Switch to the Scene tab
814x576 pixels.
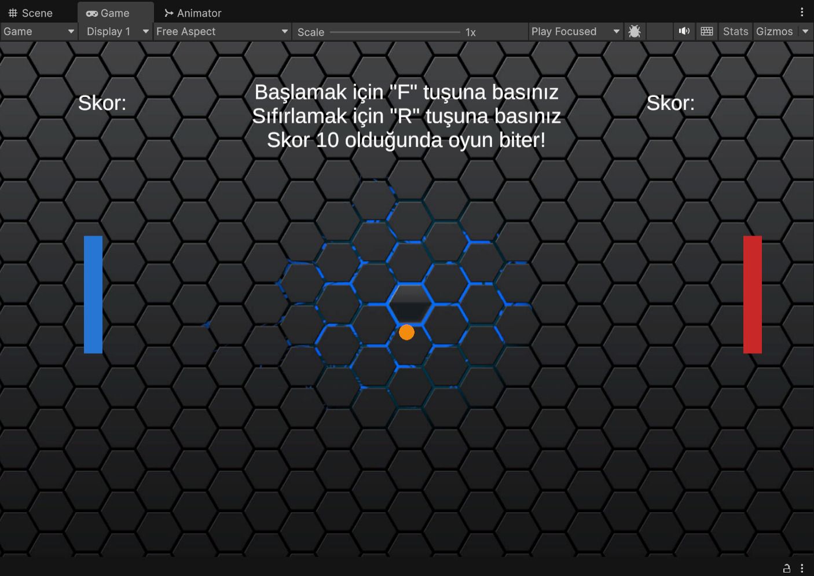31,13
